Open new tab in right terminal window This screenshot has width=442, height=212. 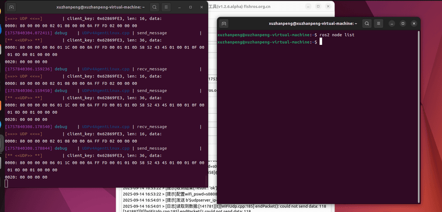click(x=224, y=24)
